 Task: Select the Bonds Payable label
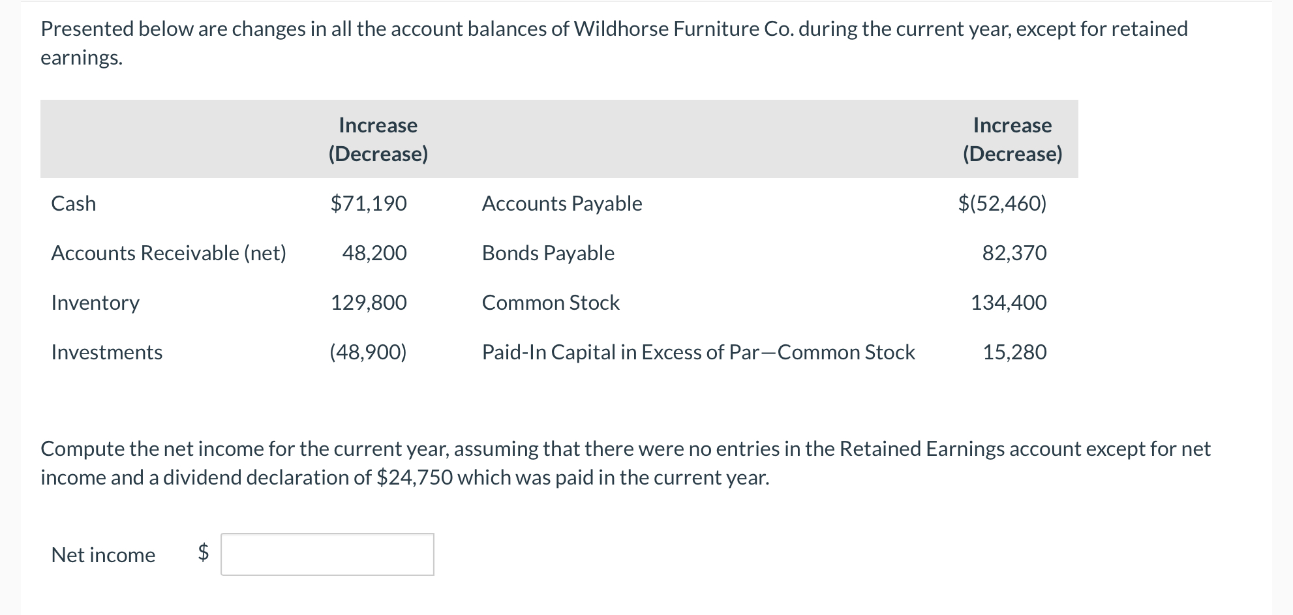click(x=548, y=253)
